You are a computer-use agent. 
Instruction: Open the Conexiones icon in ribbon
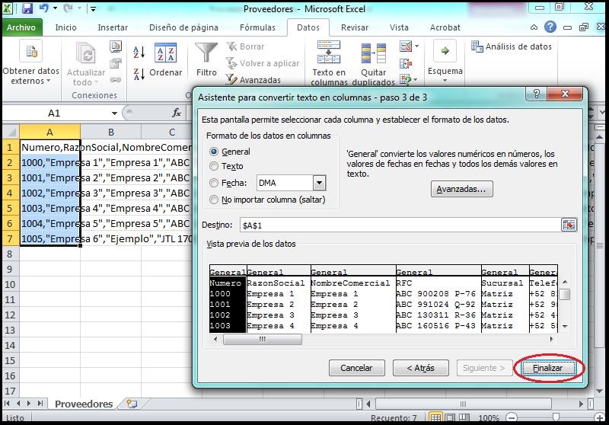pos(116,46)
